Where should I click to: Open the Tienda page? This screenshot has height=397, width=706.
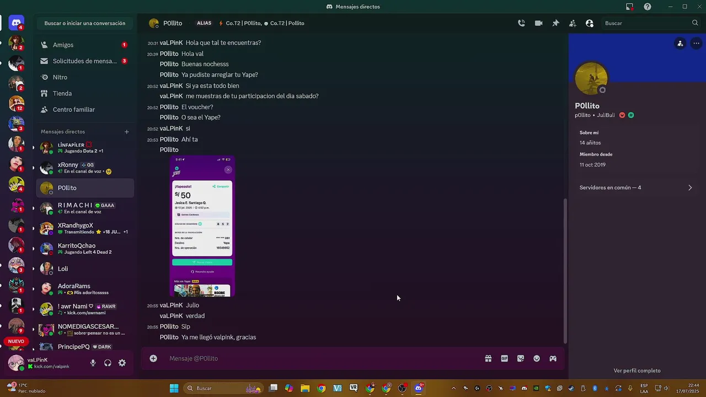(85, 94)
